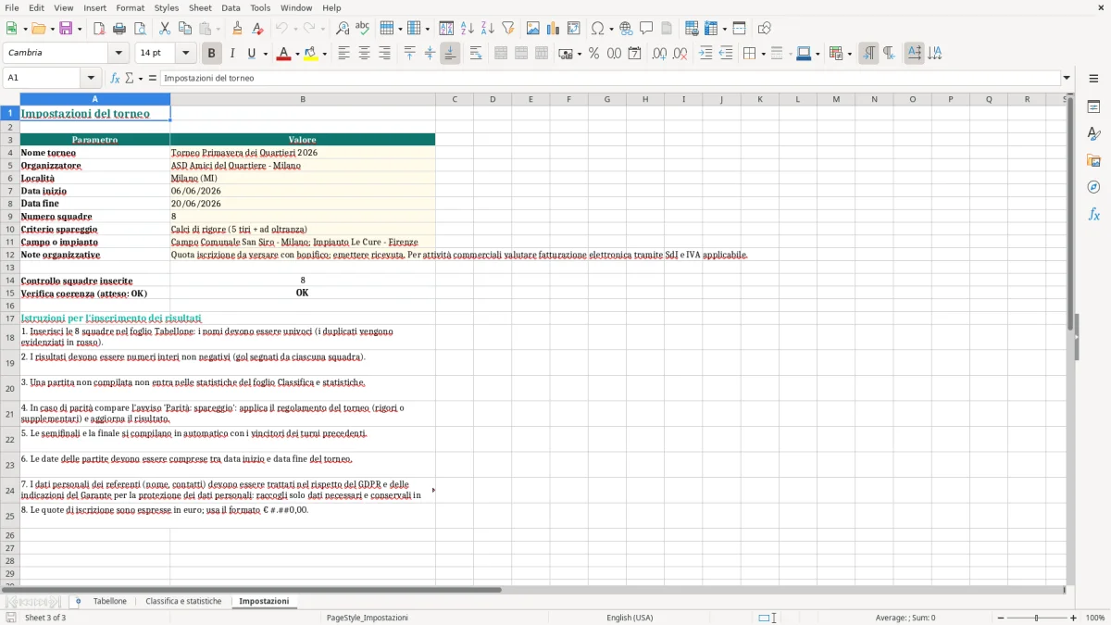Toggle Left-to-Right text direction
This screenshot has height=625, width=1111.
(x=868, y=54)
